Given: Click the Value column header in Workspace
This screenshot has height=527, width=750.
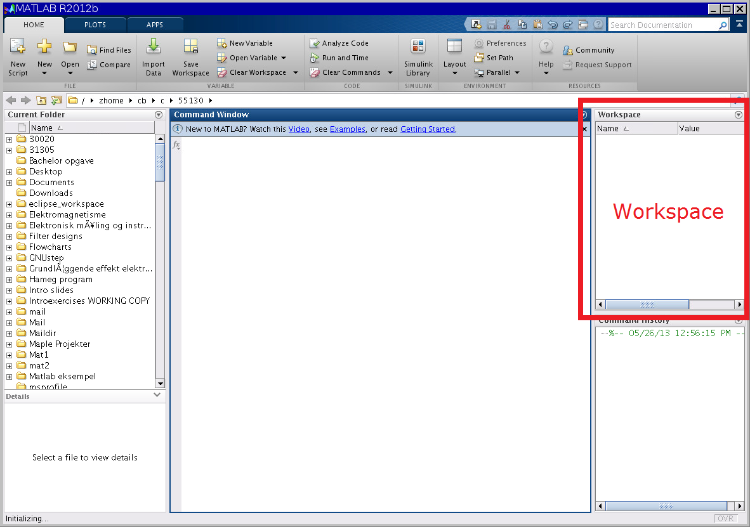Looking at the screenshot, I should (x=711, y=129).
